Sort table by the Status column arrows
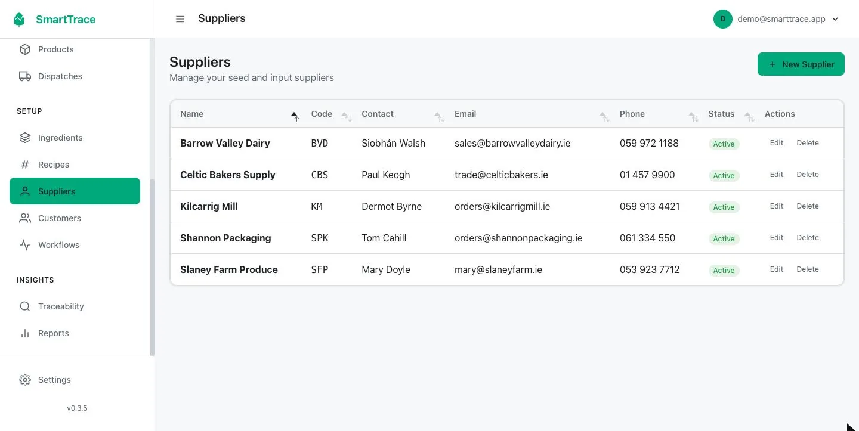 pyautogui.click(x=750, y=116)
